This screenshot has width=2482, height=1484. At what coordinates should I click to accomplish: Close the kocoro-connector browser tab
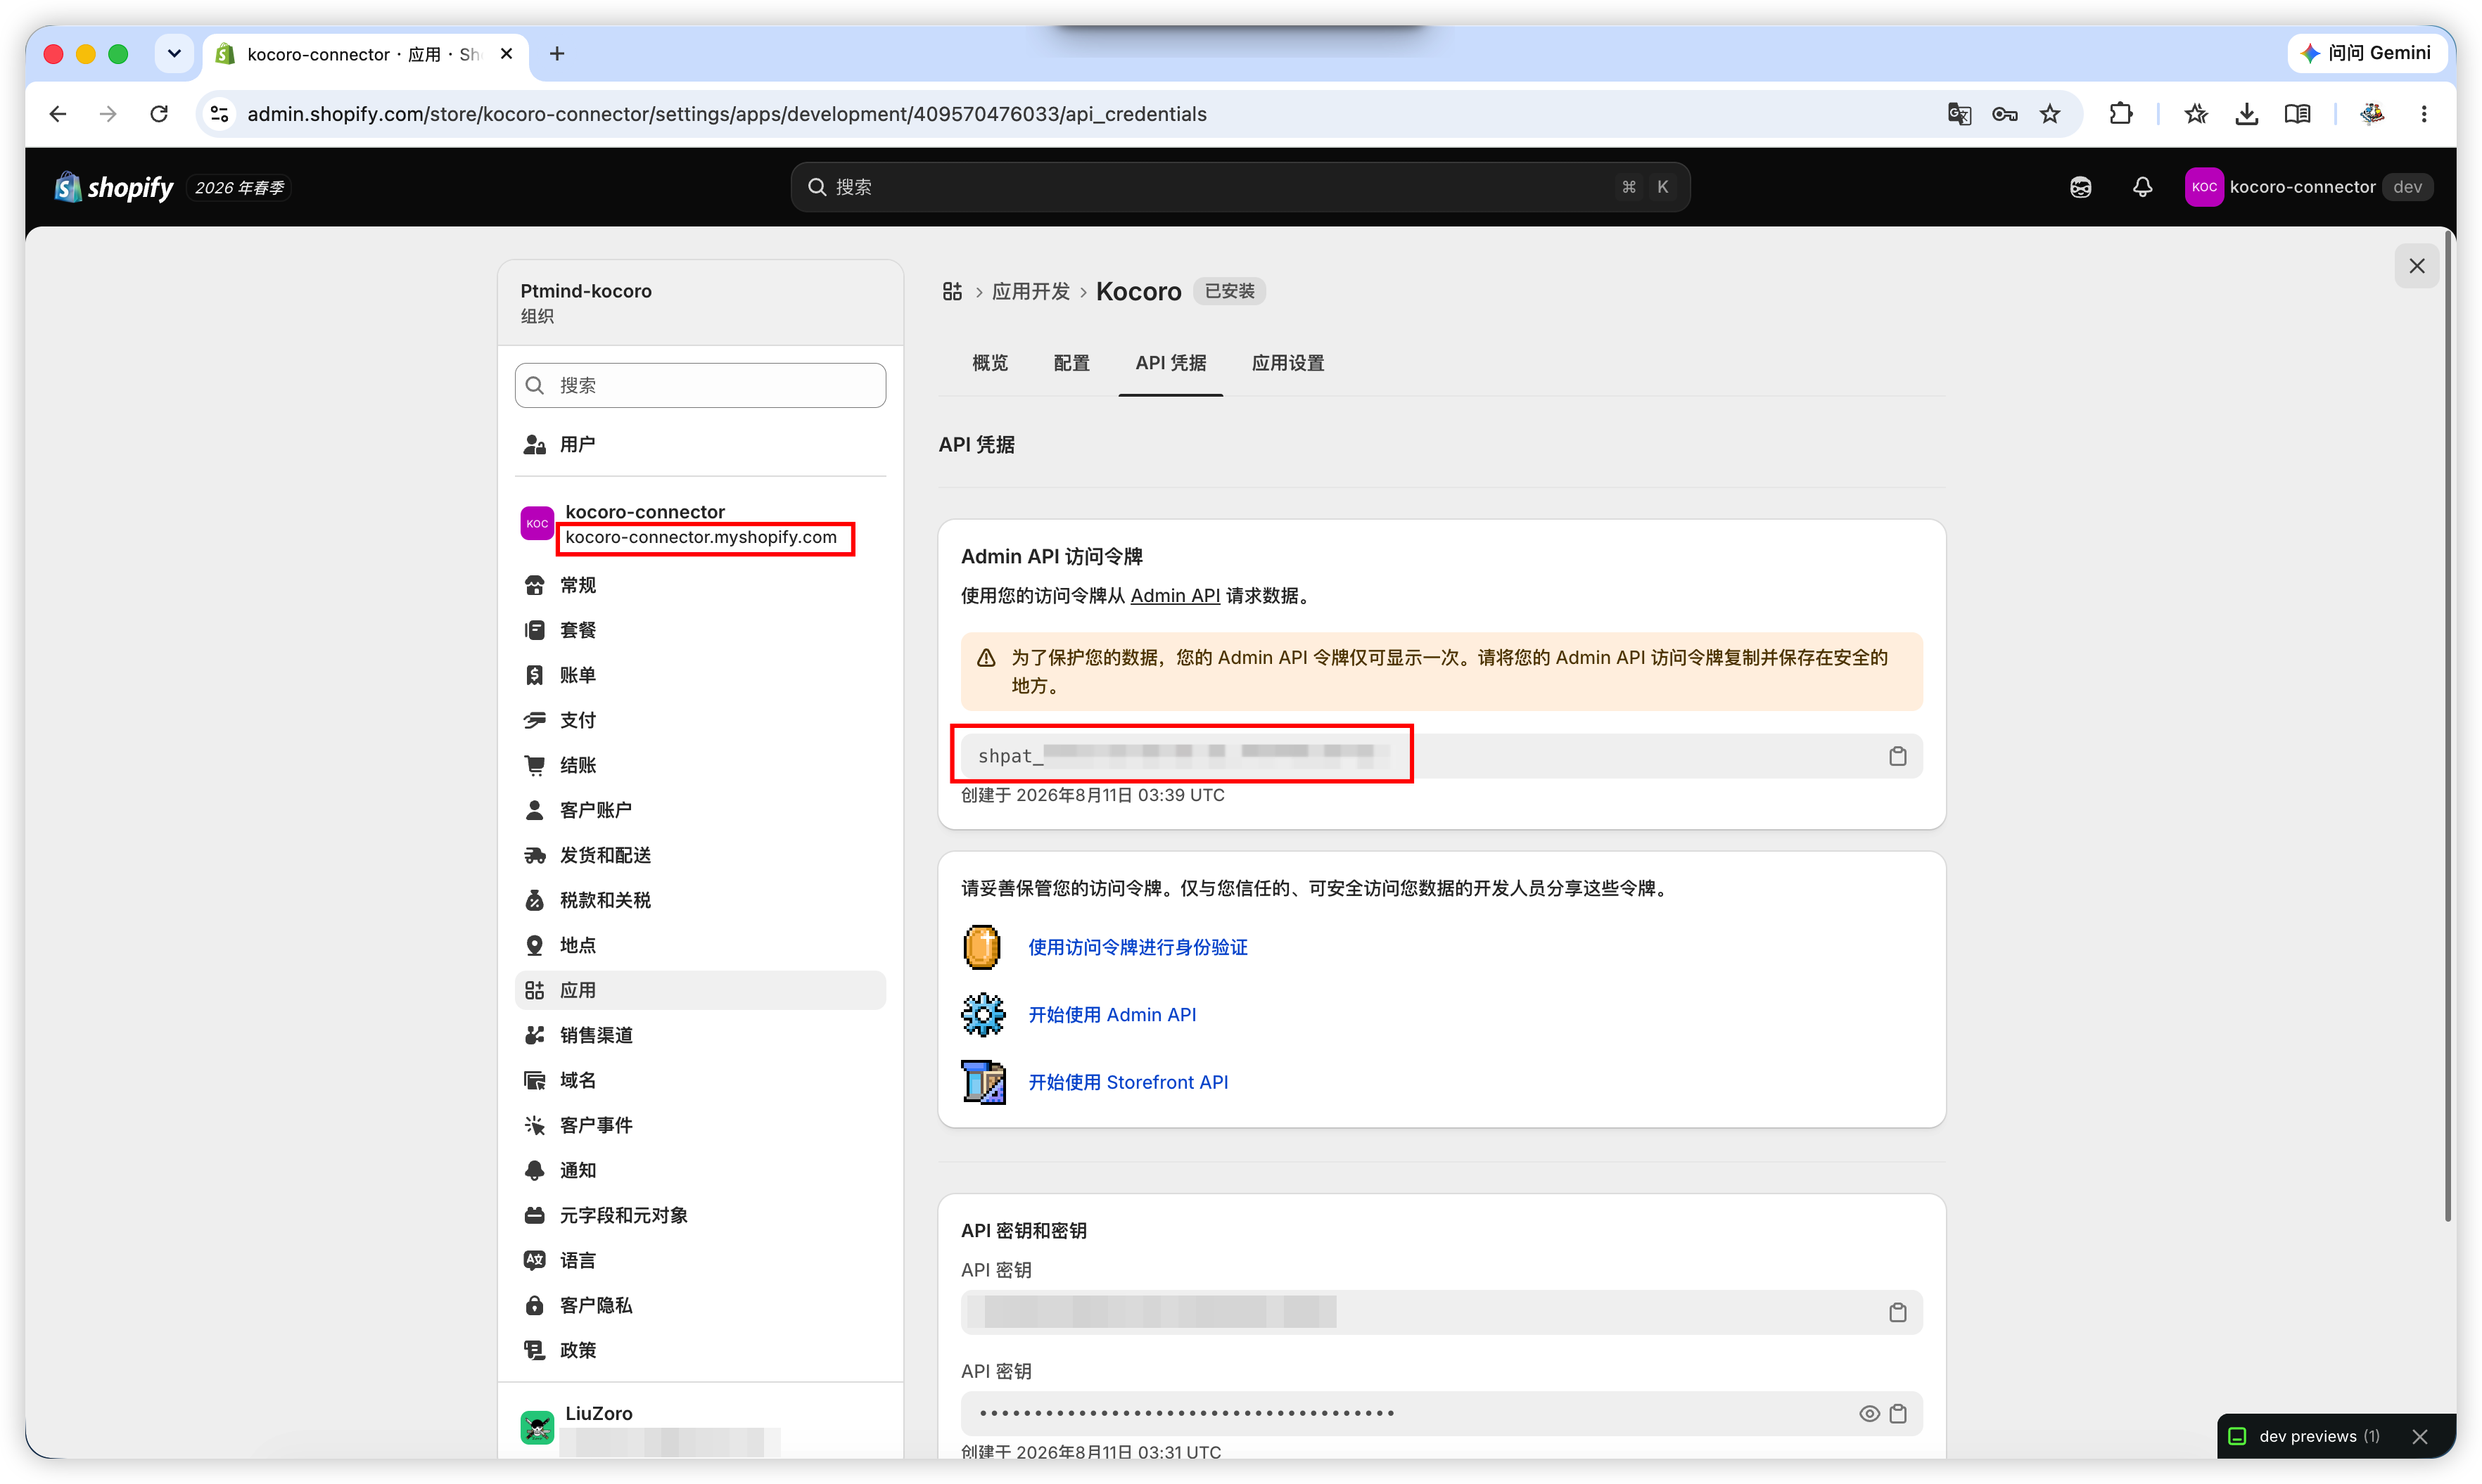click(x=507, y=54)
